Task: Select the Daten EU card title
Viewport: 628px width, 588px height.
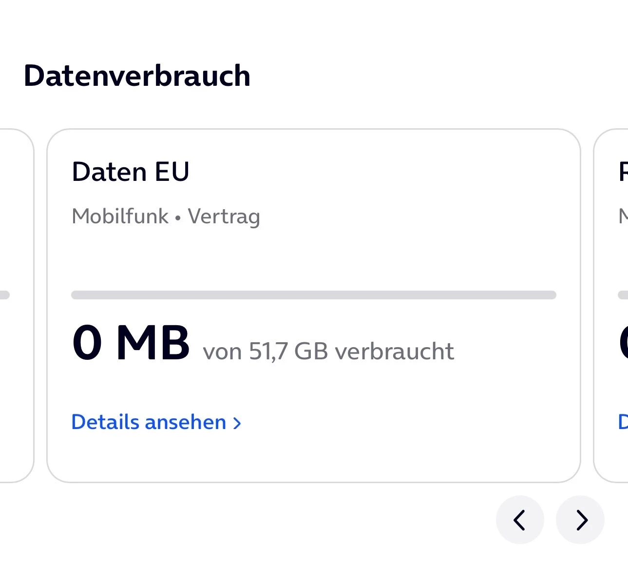Action: click(x=131, y=172)
